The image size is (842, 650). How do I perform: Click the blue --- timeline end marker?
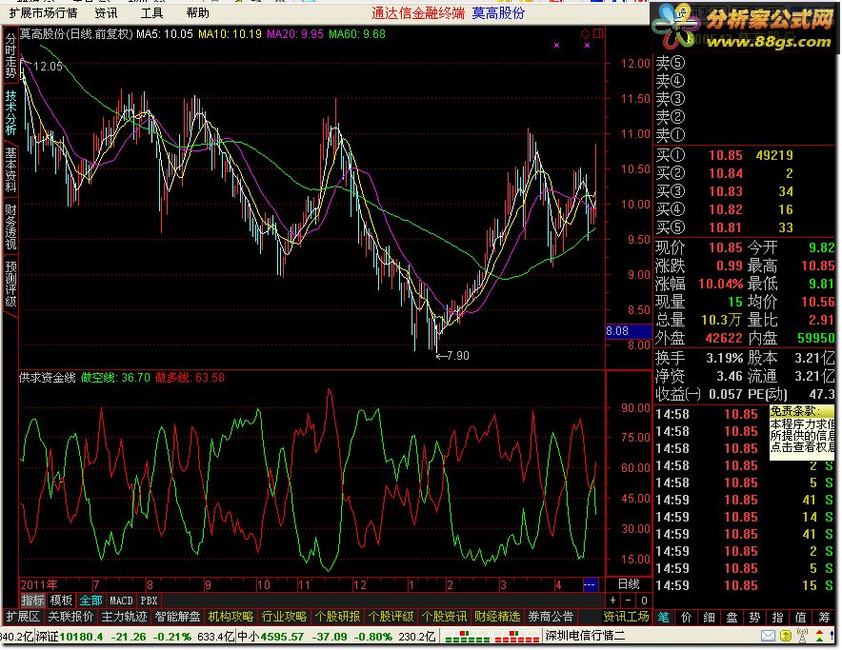590,584
